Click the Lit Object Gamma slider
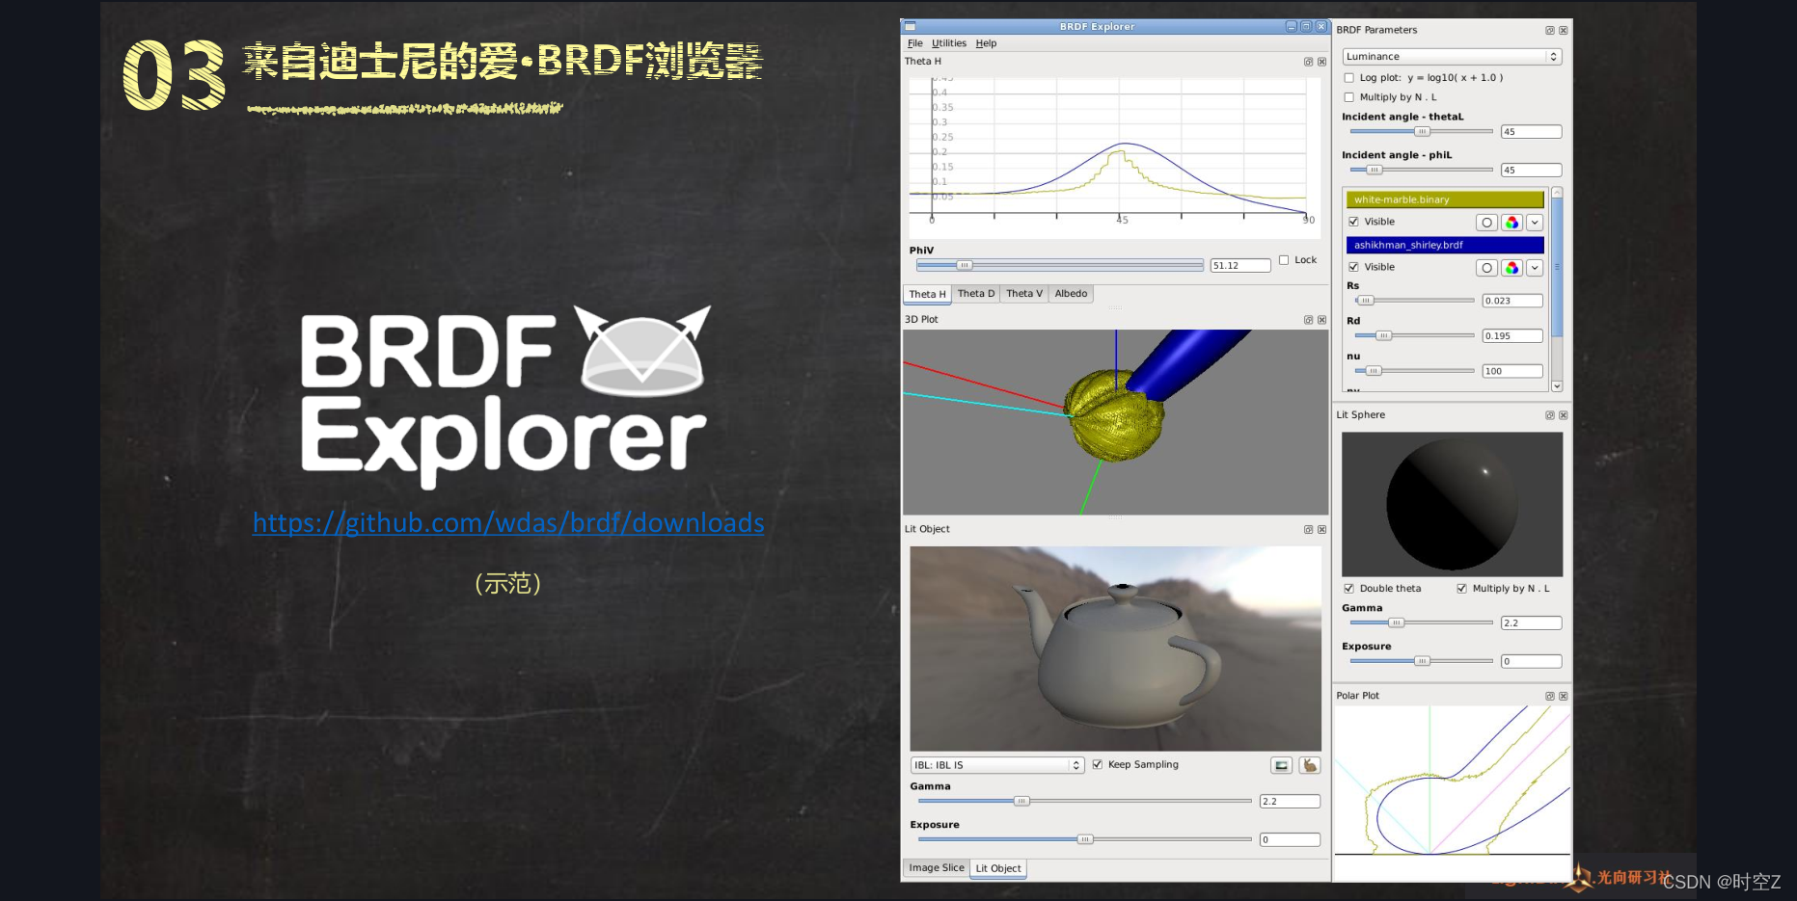Screen dimensions: 1797x901 tap(1085, 801)
